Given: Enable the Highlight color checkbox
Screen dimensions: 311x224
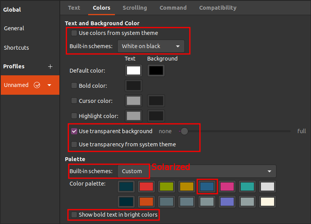Looking at the screenshot, I should click(x=74, y=116).
